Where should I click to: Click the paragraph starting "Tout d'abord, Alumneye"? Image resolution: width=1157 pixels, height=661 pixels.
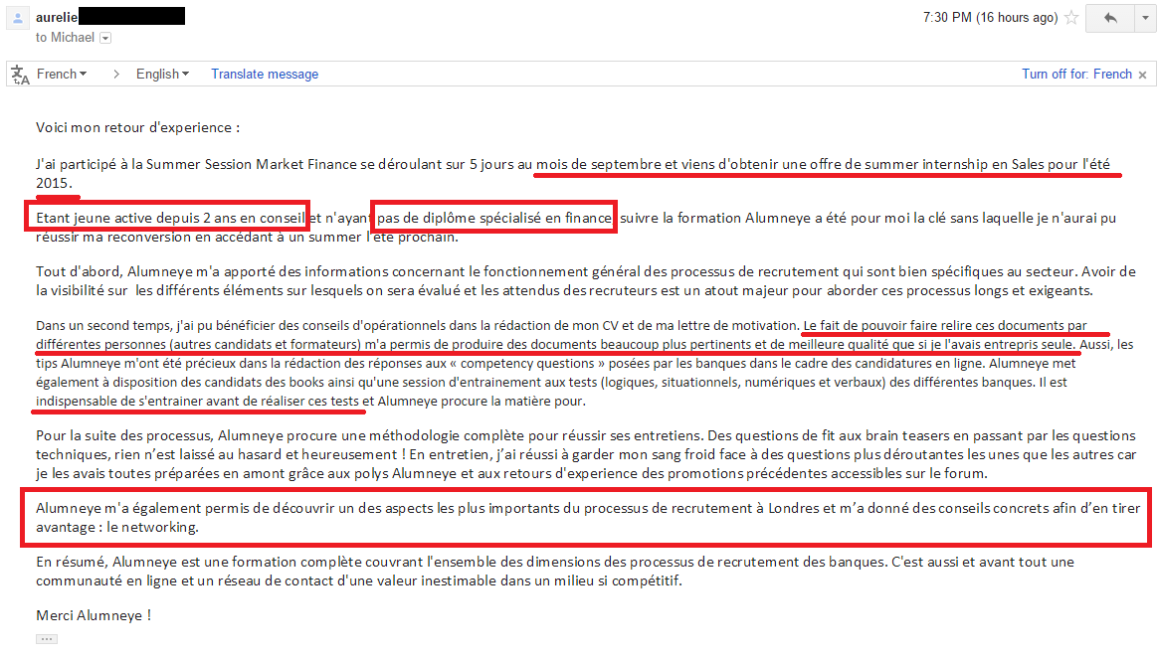tap(586, 280)
